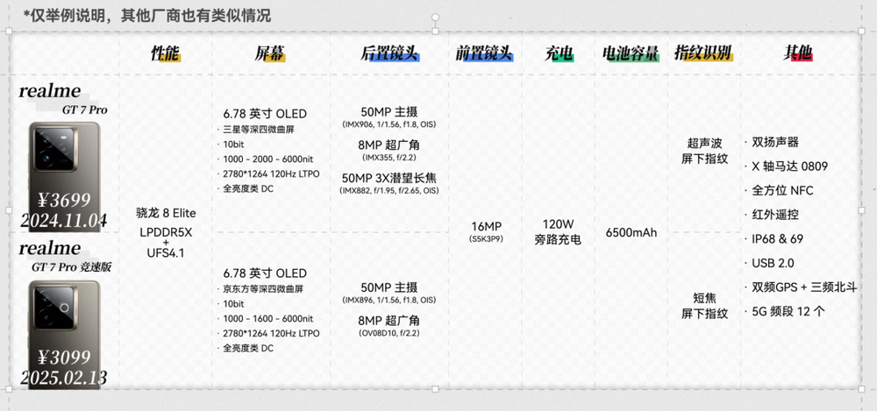
Task: Click the 超声波屏下指纹 text
Action: [704, 150]
